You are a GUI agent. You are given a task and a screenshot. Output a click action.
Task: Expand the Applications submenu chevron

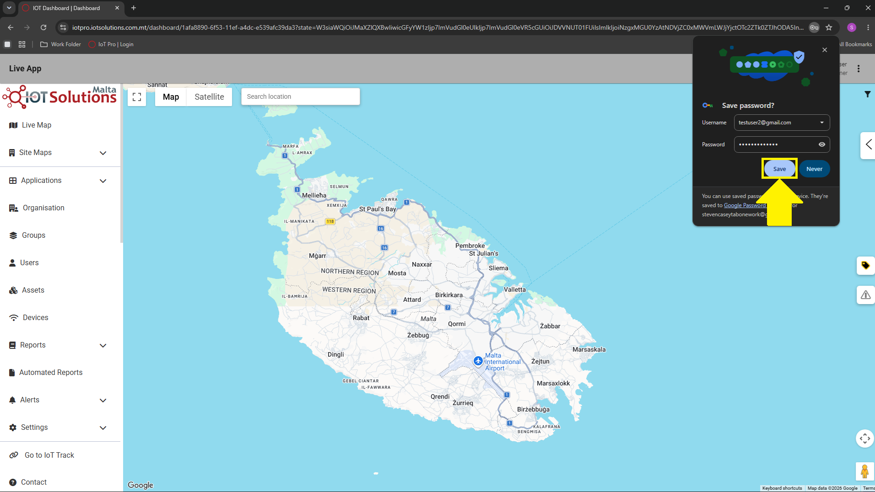[x=103, y=181]
